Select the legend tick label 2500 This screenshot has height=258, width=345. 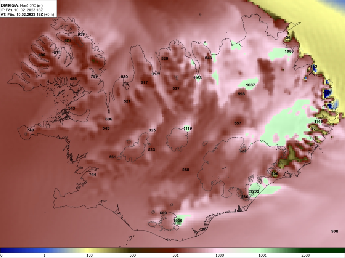(306, 255)
